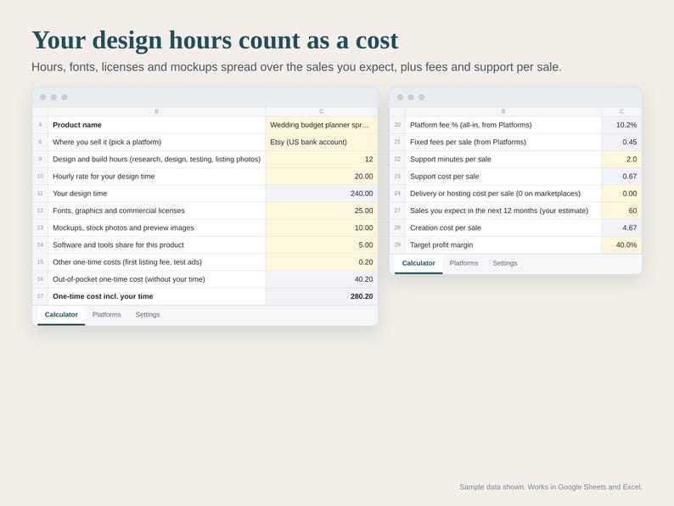Select delivery or hosting cost value 0.00
Viewport: 674px width, 506px height.
point(621,194)
